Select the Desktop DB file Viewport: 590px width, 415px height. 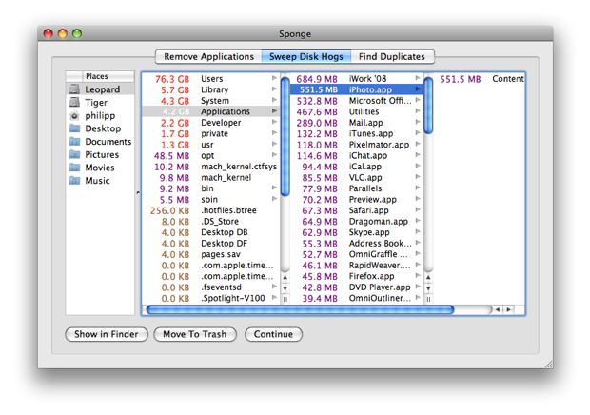click(x=210, y=232)
